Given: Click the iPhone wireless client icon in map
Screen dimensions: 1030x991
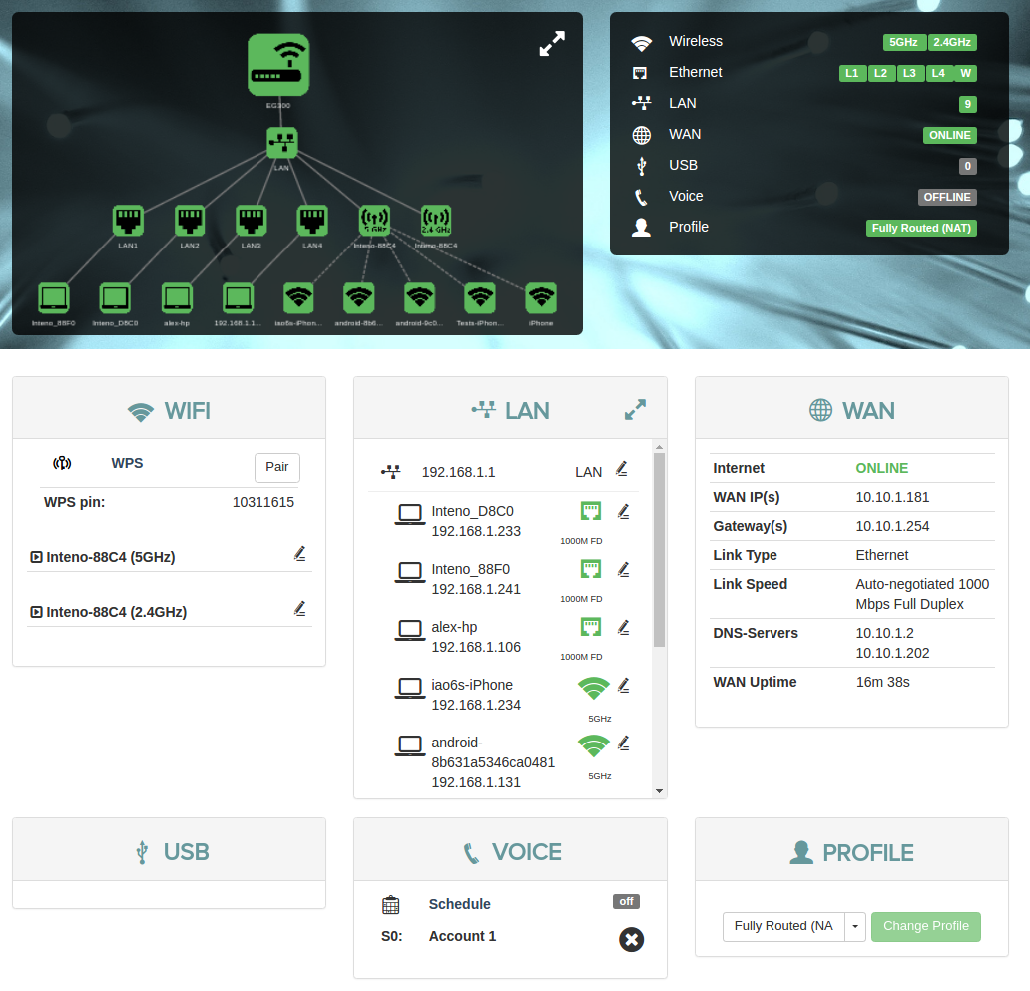Looking at the screenshot, I should (x=541, y=298).
